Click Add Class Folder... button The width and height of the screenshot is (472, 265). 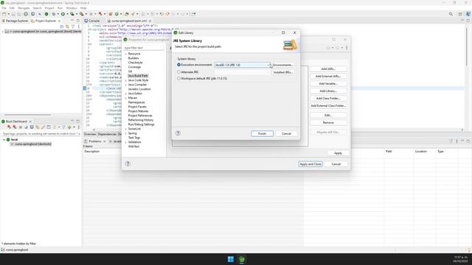328,98
